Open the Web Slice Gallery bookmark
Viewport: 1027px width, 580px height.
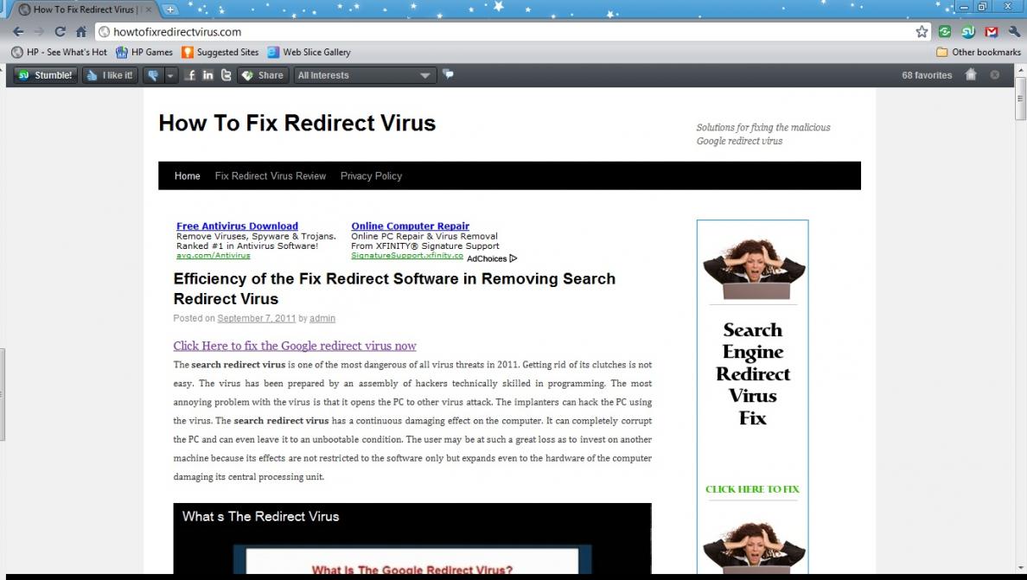coord(309,52)
